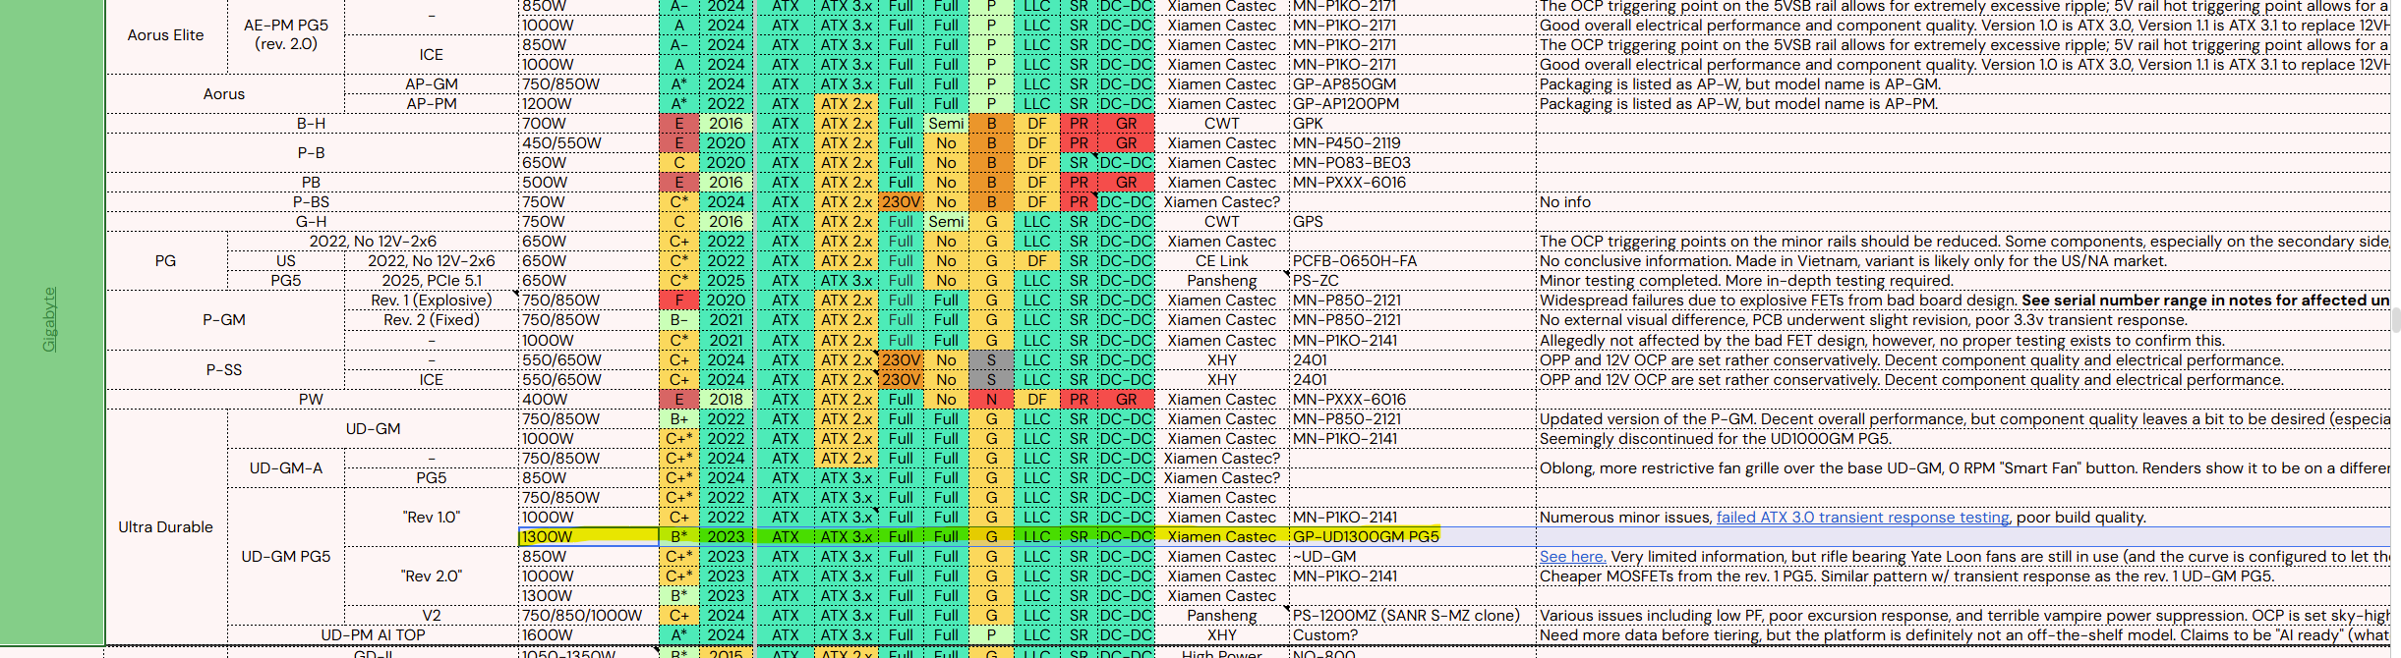Viewport: 2401px width, 658px height.
Task: Select the highlighted 1300W cell
Action: (x=588, y=537)
